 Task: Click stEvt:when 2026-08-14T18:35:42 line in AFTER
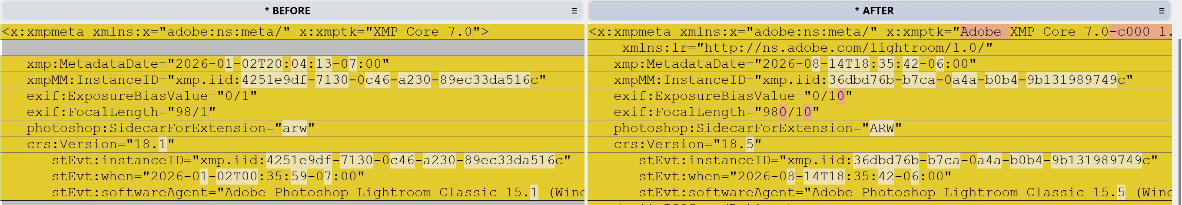click(x=880, y=176)
